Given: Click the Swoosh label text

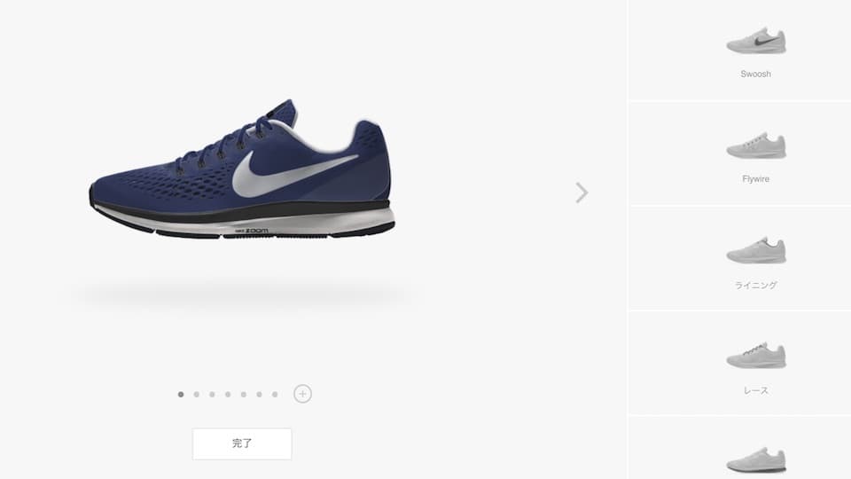Looking at the screenshot, I should (x=756, y=74).
